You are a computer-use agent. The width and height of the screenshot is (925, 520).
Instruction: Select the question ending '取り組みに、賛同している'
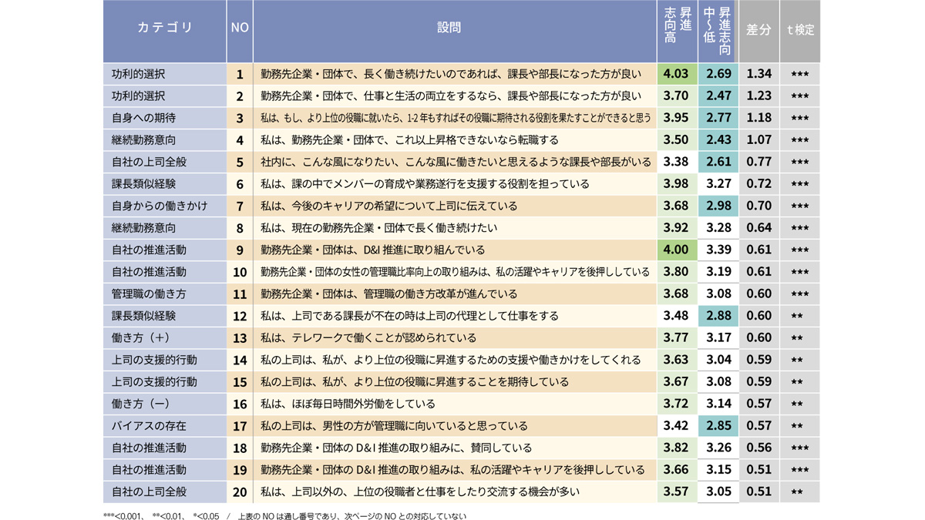coord(455,448)
